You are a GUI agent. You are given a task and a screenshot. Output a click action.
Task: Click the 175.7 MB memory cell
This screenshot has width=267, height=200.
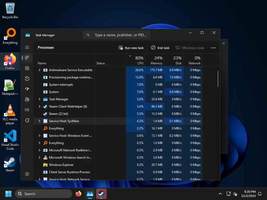point(155,70)
